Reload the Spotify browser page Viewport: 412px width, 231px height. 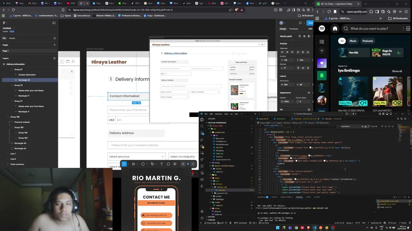(329, 12)
